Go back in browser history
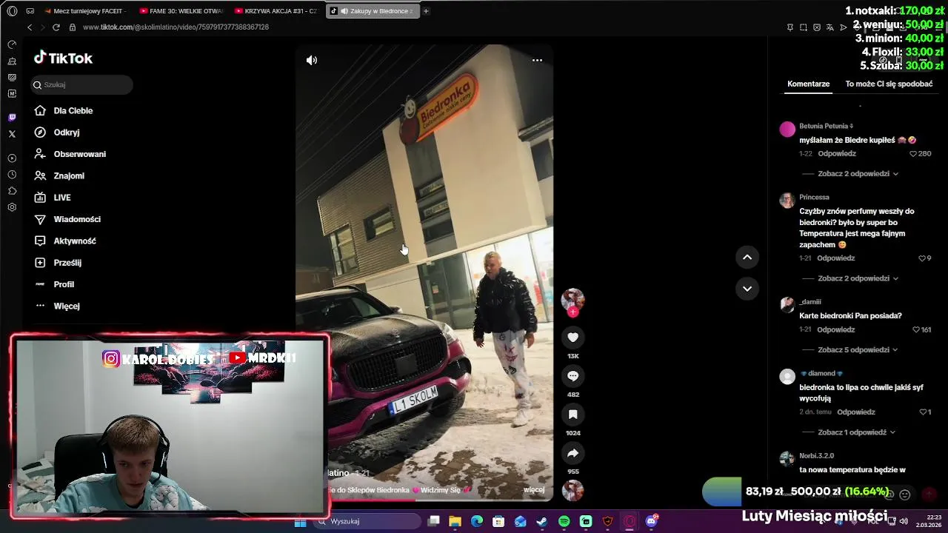The height and width of the screenshot is (533, 948). (x=30, y=27)
